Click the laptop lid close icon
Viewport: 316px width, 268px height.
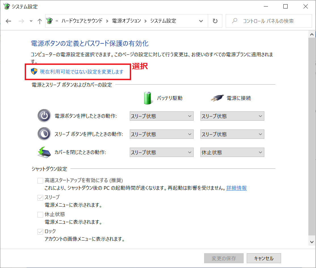point(44,152)
